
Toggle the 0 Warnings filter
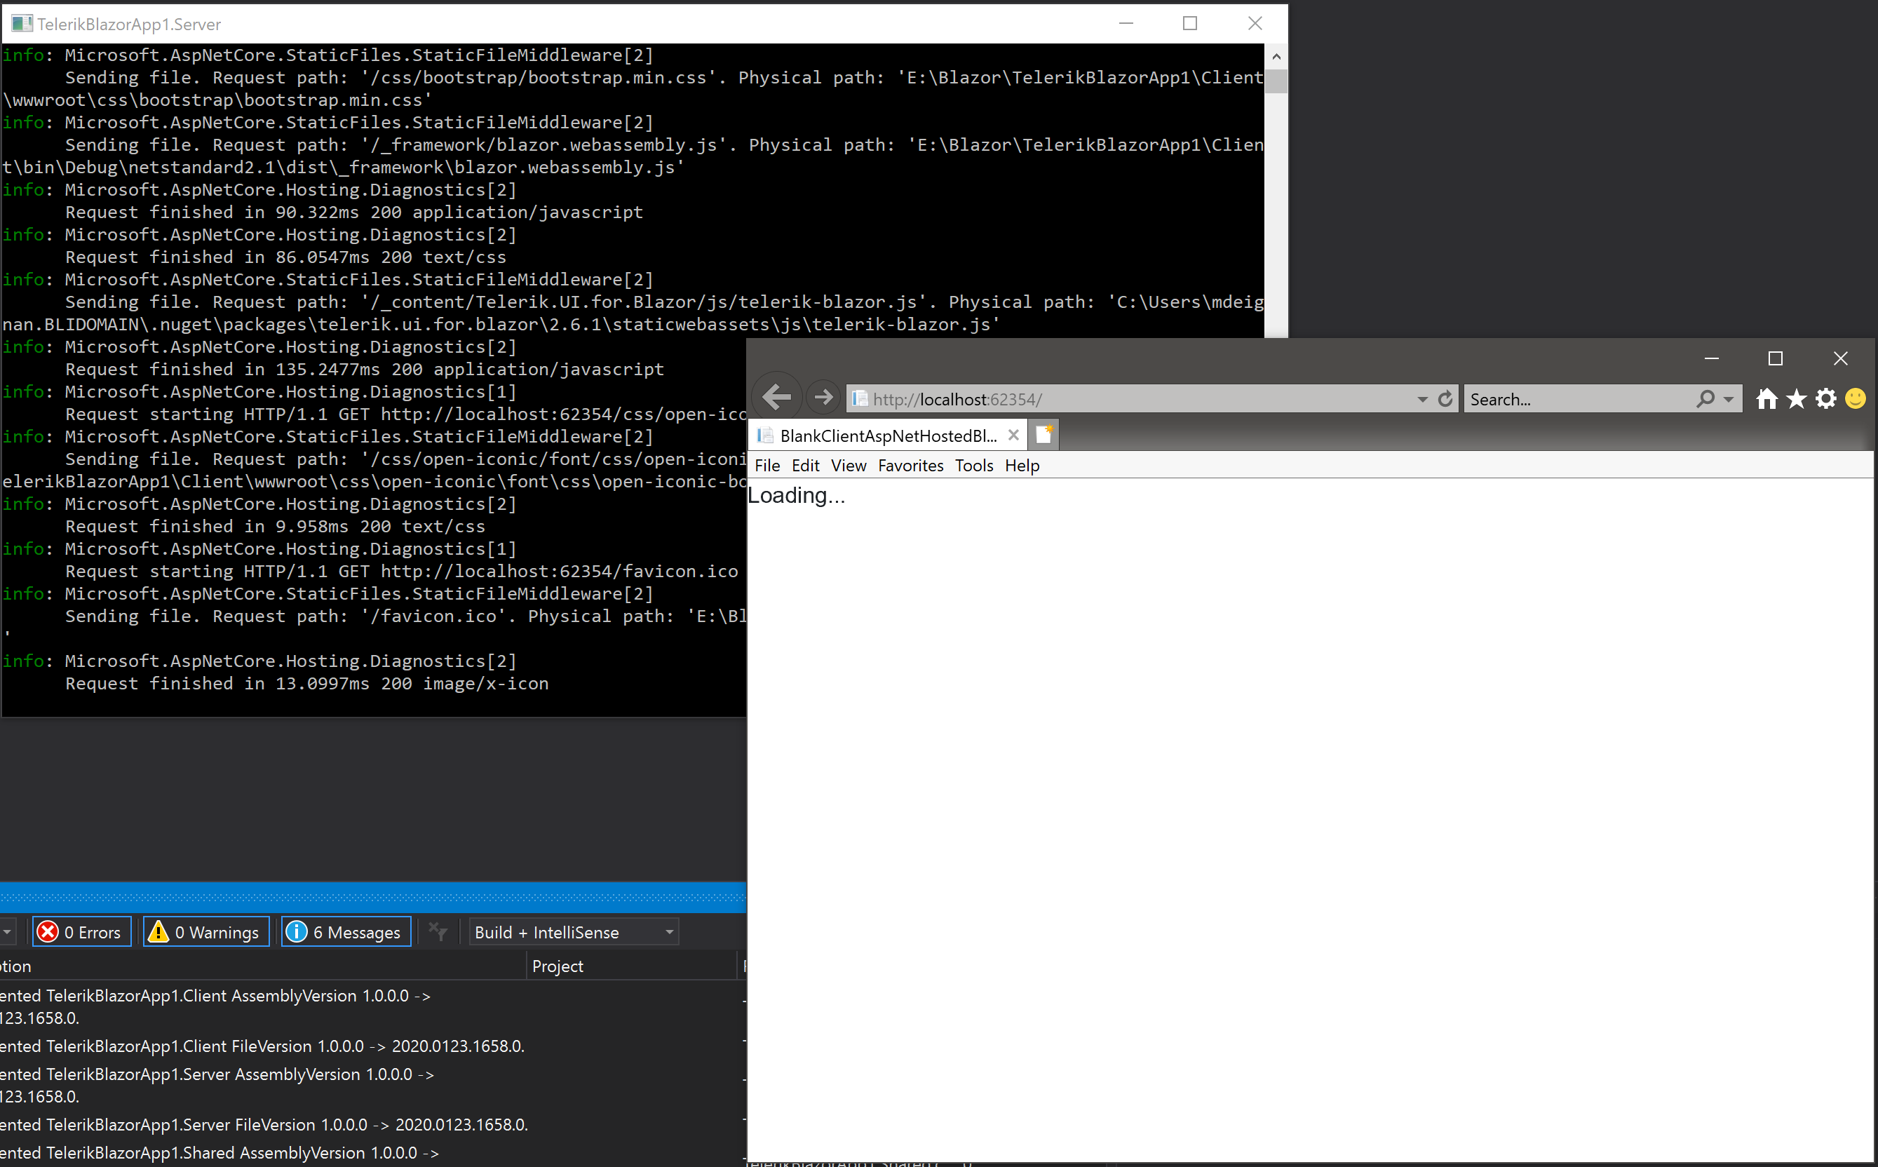[206, 932]
